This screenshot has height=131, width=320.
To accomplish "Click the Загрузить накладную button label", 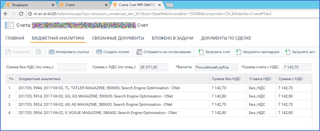I will pyautogui.click(x=261, y=52).
